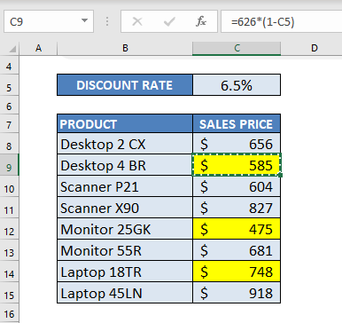This screenshot has height=323, width=342.
Task: Click the Select All corner triangle
Action: [x=12, y=49]
